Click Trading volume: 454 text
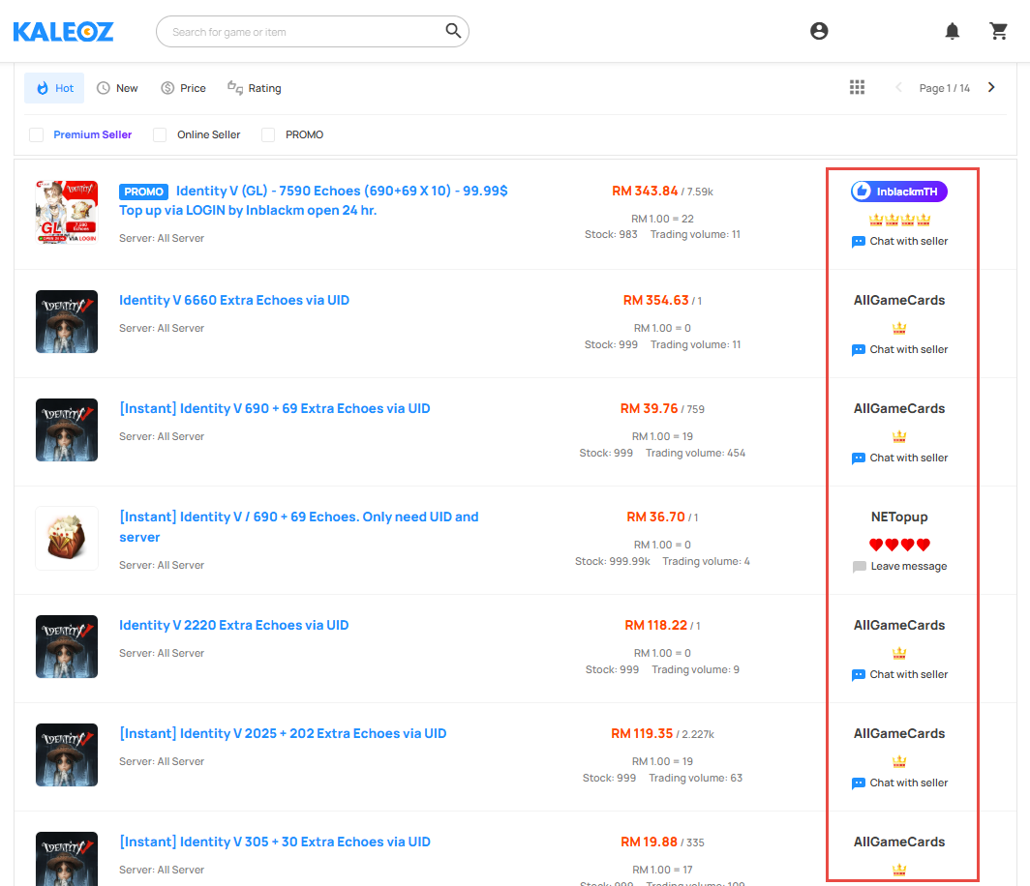This screenshot has height=886, width=1030. [696, 453]
